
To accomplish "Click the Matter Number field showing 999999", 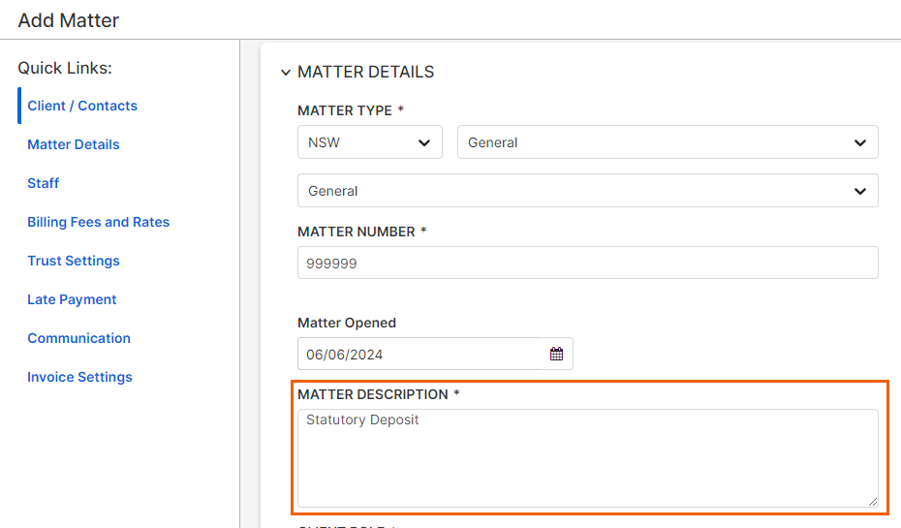I will coord(587,263).
